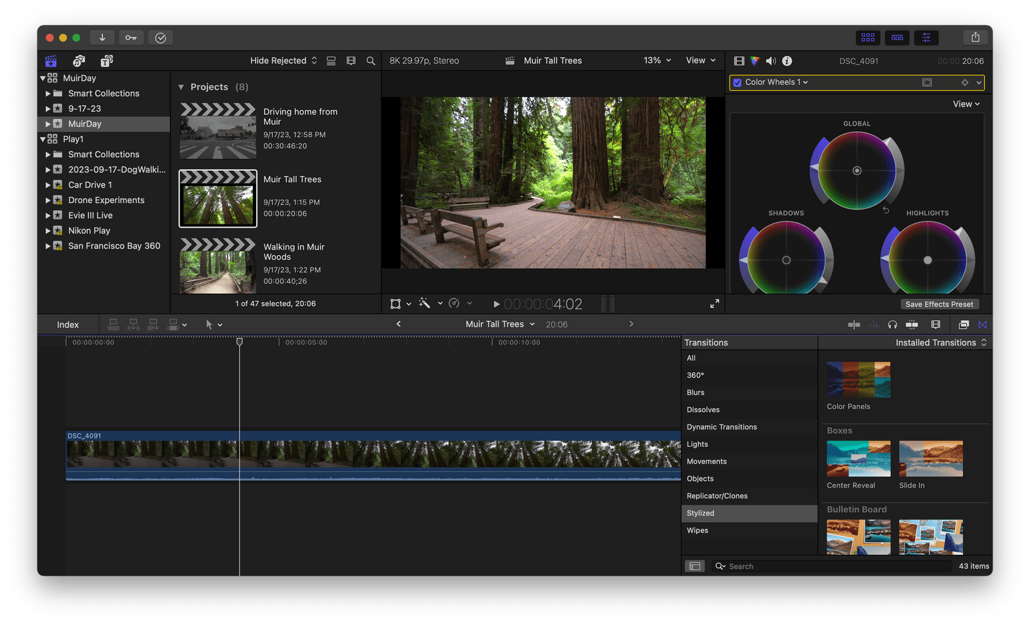
Task: Open viewer zoom 13% dropdown
Action: click(657, 60)
